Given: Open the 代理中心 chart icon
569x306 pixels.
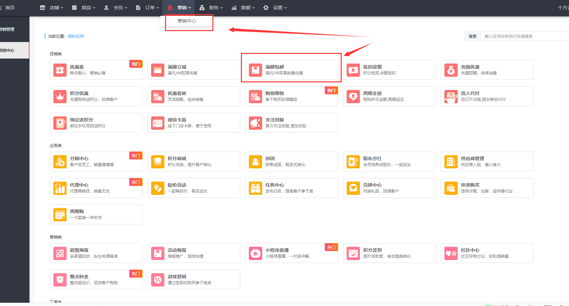Looking at the screenshot, I should (x=60, y=188).
